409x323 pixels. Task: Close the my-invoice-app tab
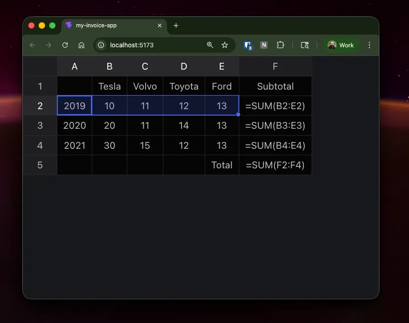(x=160, y=25)
